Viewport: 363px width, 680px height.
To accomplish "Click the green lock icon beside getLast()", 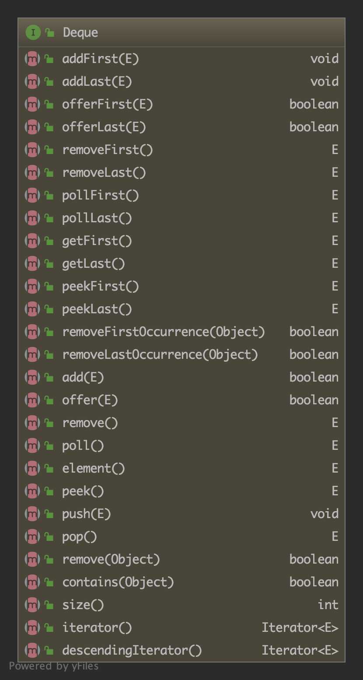I will tap(49, 264).
